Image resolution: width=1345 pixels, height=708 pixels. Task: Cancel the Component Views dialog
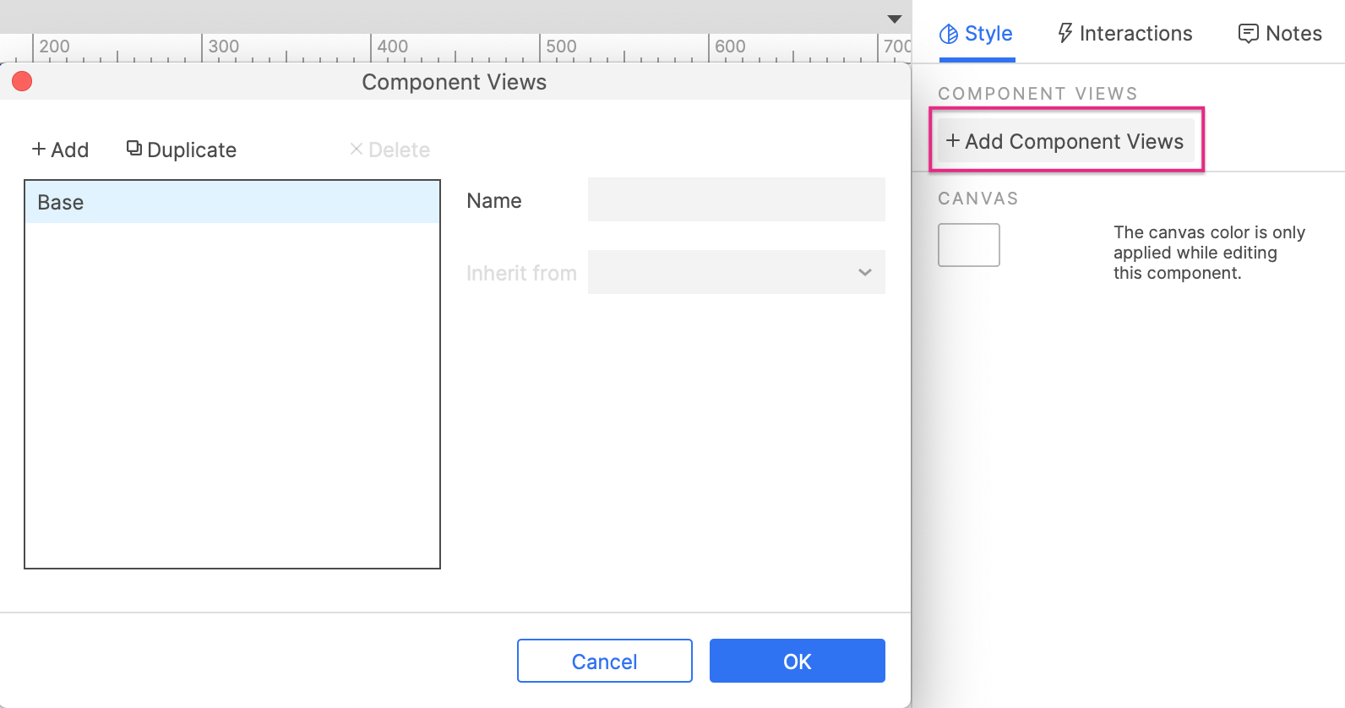coord(604,661)
